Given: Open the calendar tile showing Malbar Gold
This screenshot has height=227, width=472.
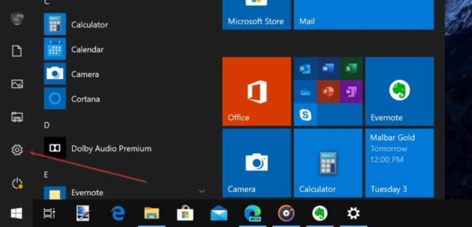Looking at the screenshot, I should (399, 163).
